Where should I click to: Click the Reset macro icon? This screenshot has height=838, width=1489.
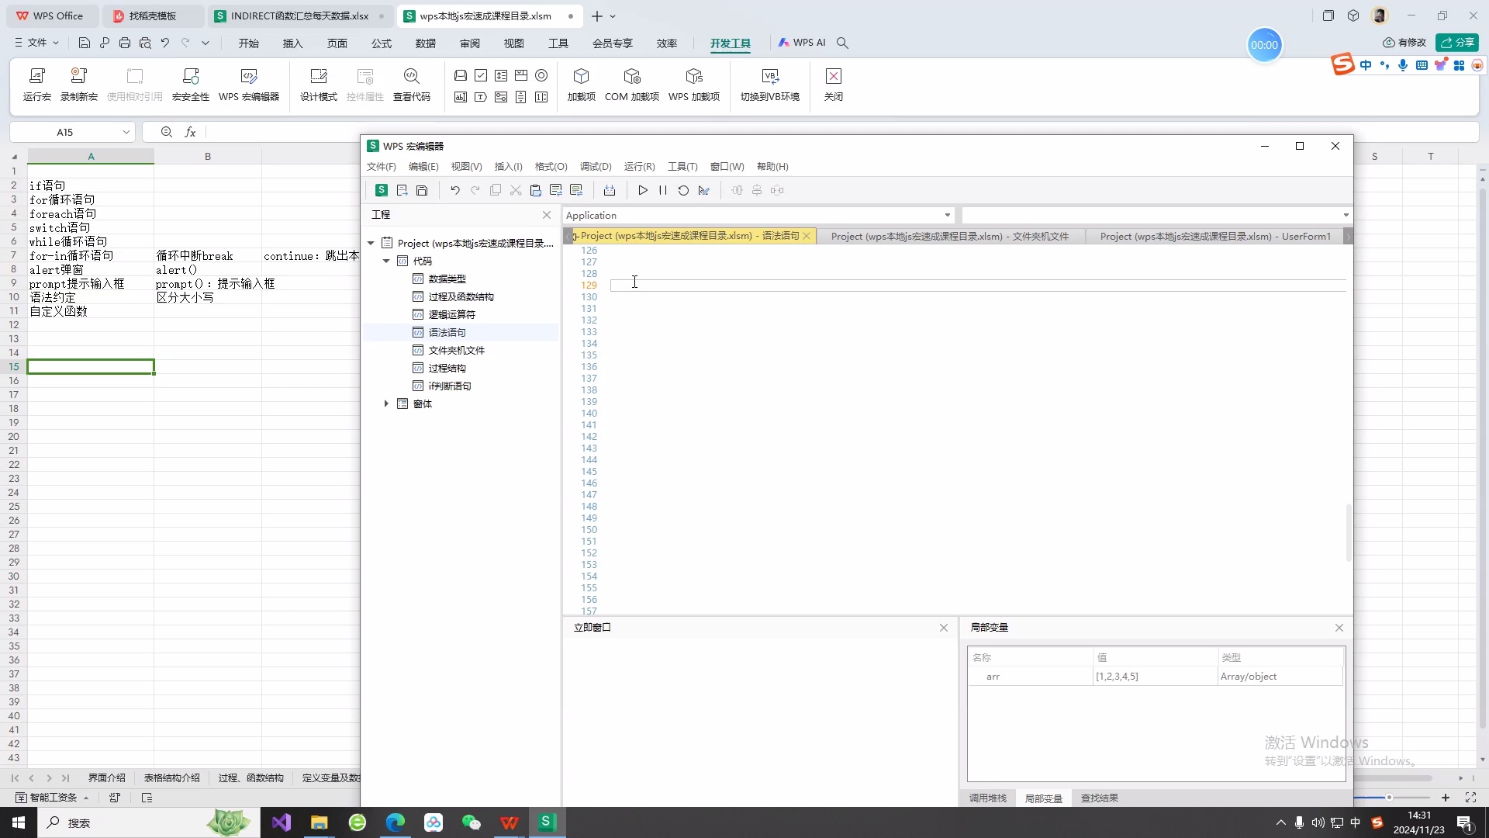click(x=683, y=190)
